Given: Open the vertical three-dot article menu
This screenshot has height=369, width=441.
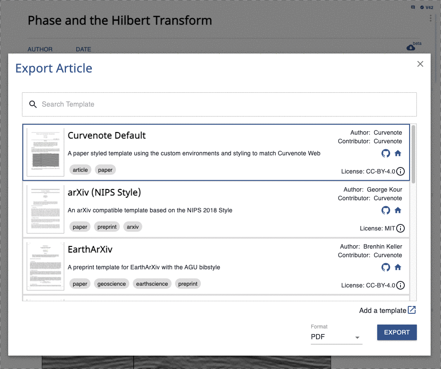Looking at the screenshot, I should click(431, 18).
